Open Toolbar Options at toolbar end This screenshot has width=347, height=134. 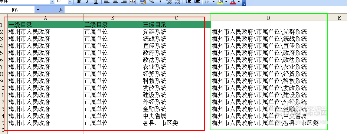(x=244, y=3)
